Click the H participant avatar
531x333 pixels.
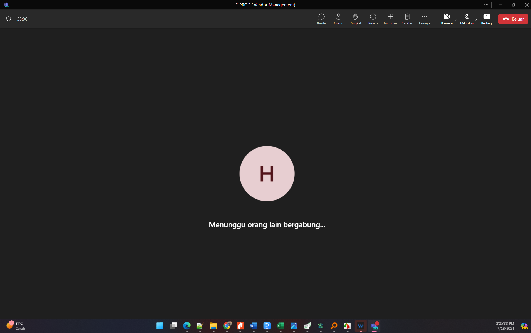click(x=267, y=174)
